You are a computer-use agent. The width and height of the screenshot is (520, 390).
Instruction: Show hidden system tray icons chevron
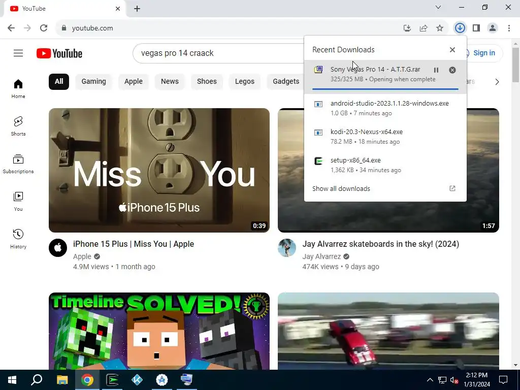[430, 380]
